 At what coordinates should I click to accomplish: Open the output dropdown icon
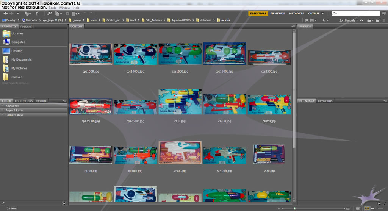coord(75,13)
